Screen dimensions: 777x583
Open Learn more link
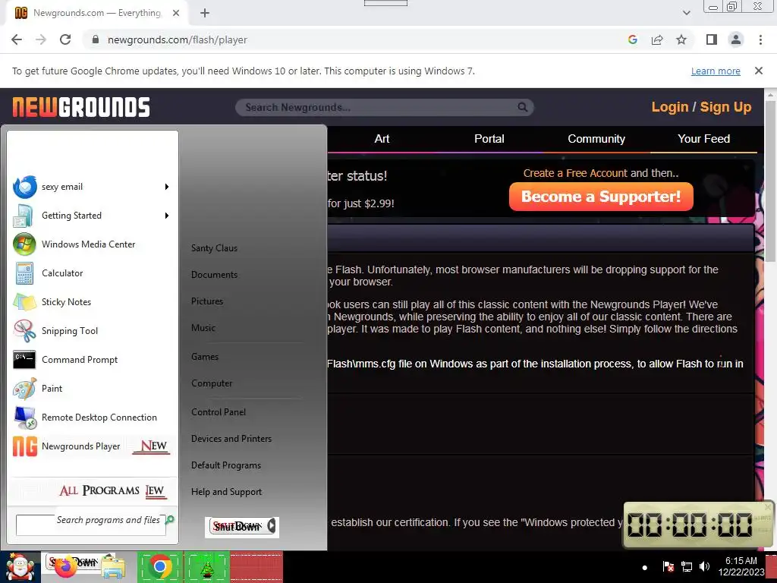pyautogui.click(x=716, y=71)
